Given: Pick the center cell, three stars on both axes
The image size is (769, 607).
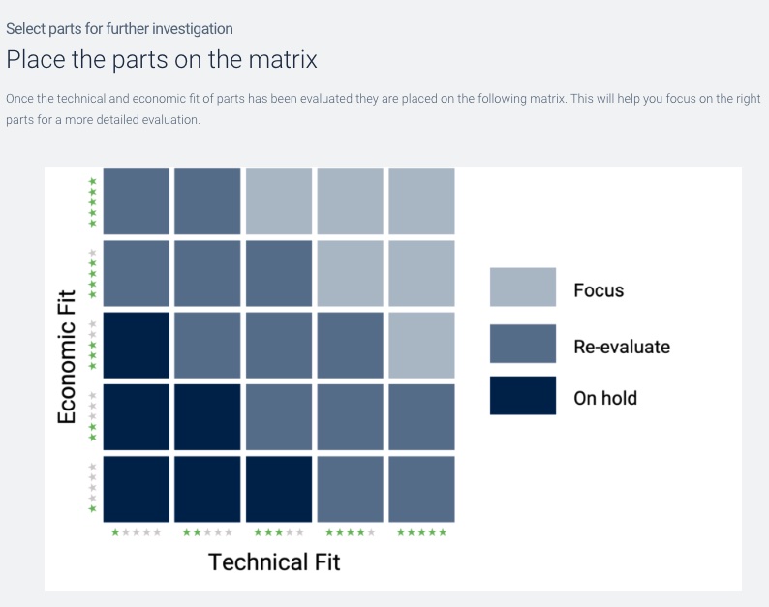Looking at the screenshot, I should [x=279, y=346].
